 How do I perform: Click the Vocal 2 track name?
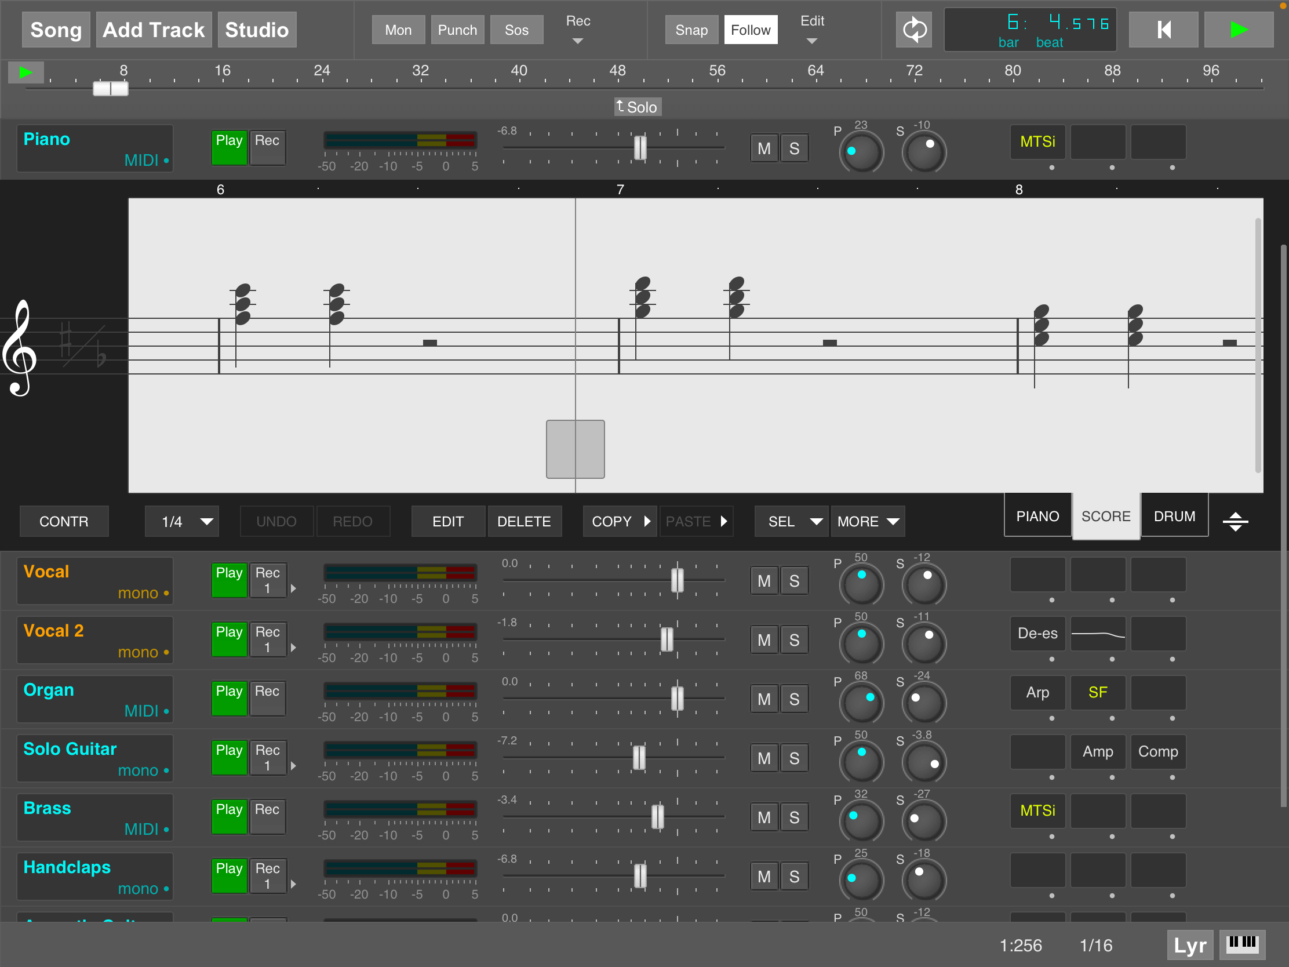pyautogui.click(x=53, y=631)
